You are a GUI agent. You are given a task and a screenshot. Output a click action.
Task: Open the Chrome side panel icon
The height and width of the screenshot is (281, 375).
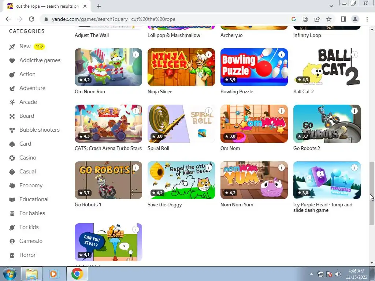[x=344, y=19]
